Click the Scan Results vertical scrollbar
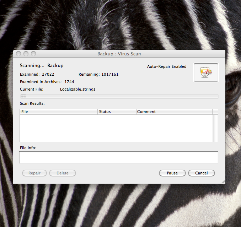 [x=215, y=128]
